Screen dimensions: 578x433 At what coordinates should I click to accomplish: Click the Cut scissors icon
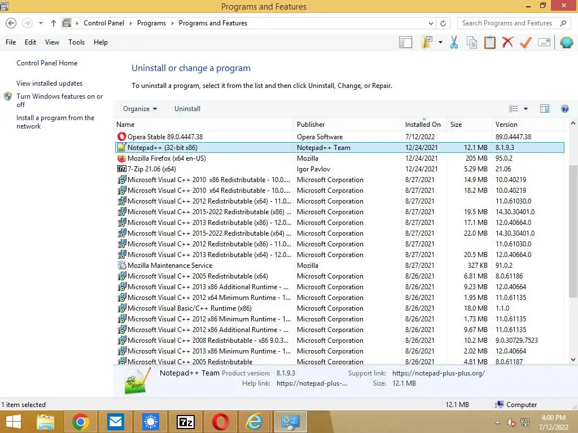click(x=454, y=42)
